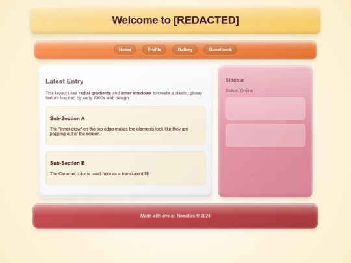Visit the Guestbook page
The height and width of the screenshot is (263, 351).
pyautogui.click(x=220, y=50)
